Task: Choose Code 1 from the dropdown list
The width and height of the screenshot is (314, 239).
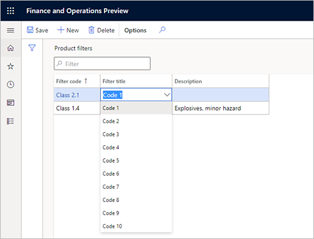Action: 136,108
